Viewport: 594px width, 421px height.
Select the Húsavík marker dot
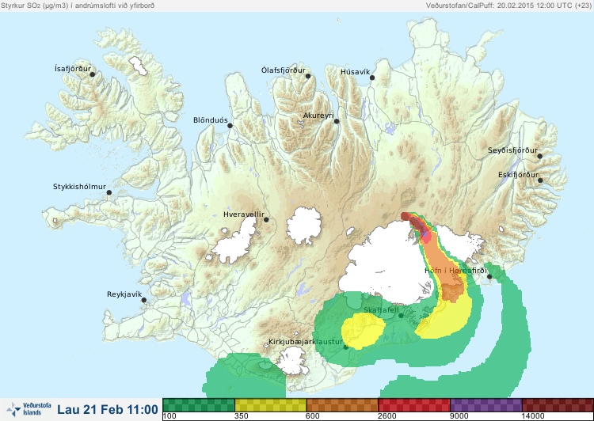pyautogui.click(x=372, y=78)
